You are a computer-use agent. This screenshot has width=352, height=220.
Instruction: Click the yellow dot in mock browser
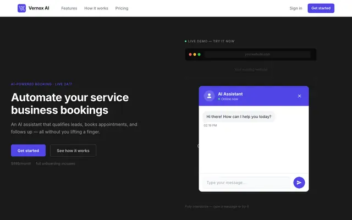195,54
